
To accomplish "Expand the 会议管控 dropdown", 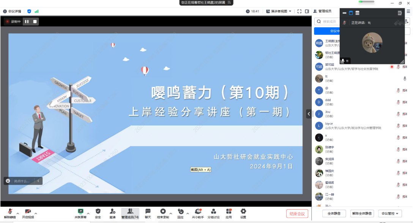I will coord(389,214).
